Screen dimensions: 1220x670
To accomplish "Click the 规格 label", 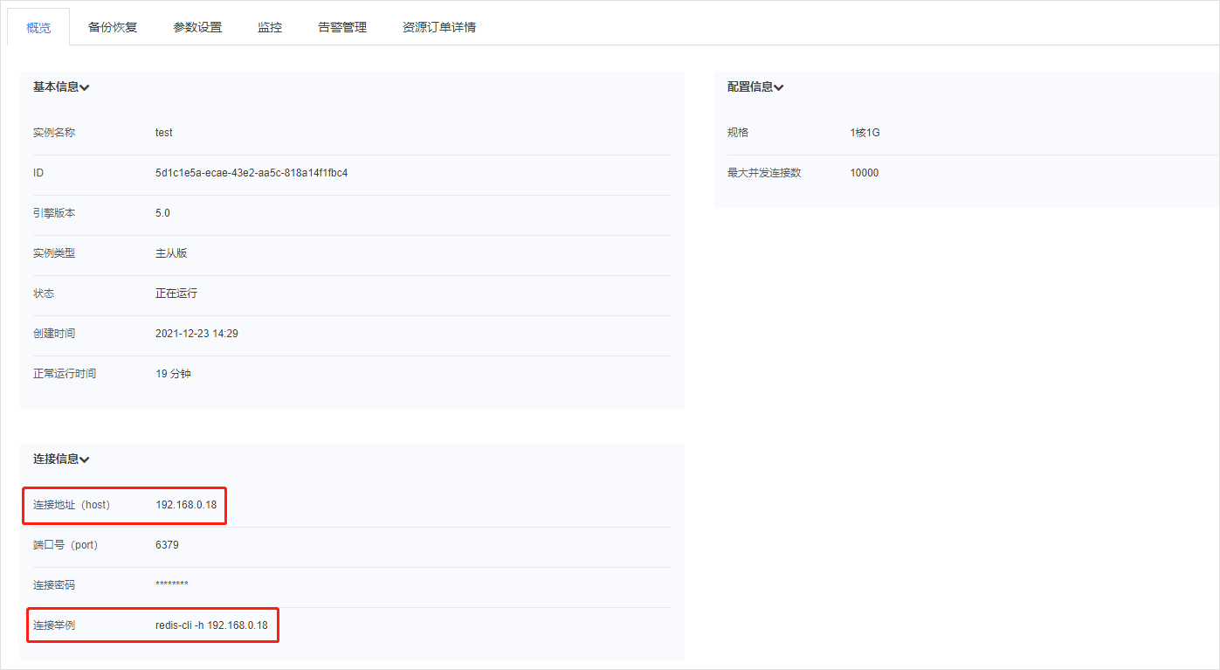I will click(738, 133).
